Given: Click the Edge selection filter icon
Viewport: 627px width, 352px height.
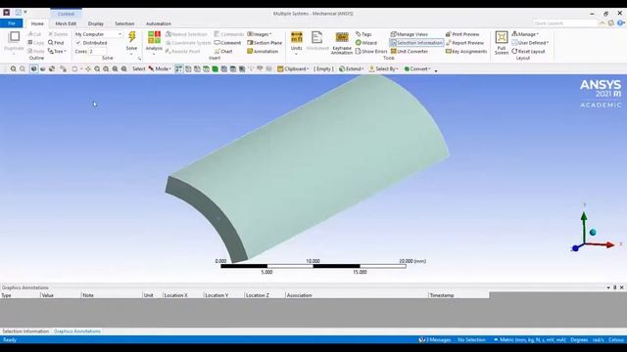Looking at the screenshot, I should (197, 69).
